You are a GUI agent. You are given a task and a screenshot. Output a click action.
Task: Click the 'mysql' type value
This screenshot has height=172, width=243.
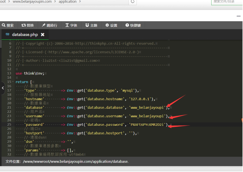(128, 91)
